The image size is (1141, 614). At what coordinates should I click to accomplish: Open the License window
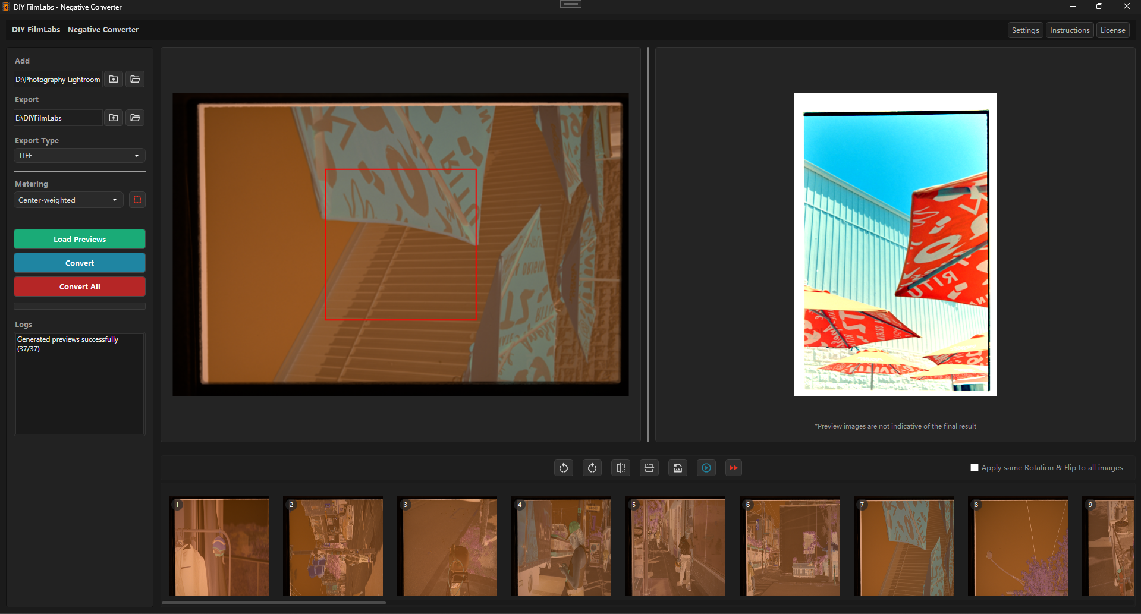click(1112, 30)
